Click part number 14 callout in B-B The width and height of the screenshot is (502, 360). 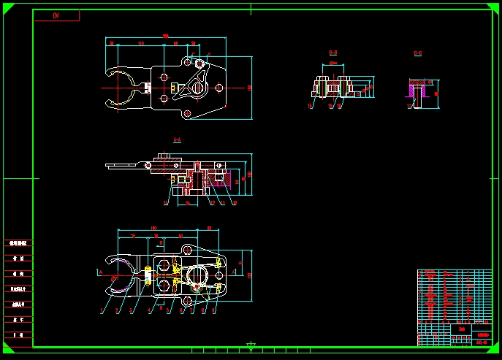(x=310, y=107)
